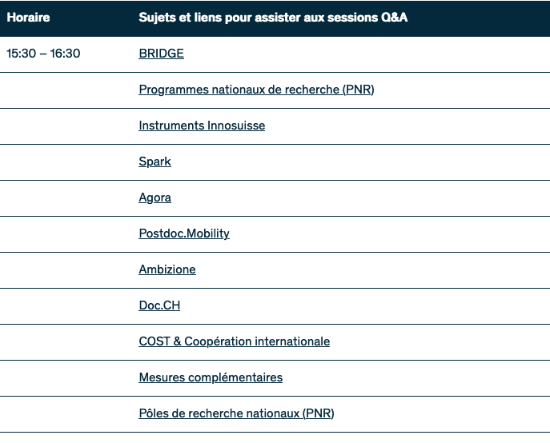Open COST & Coopération internationale link
Screen dimensions: 550x443
coord(234,341)
